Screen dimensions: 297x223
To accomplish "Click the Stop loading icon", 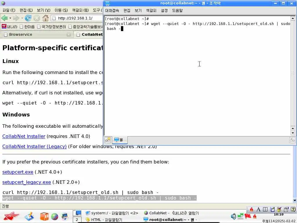I will pyautogui.click(x=37, y=18).
